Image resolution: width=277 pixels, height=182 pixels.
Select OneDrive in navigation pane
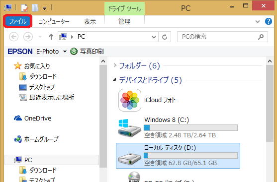click(x=38, y=118)
